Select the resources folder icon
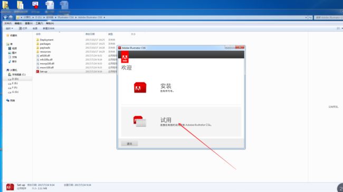The image size is (343, 192). click(x=37, y=52)
